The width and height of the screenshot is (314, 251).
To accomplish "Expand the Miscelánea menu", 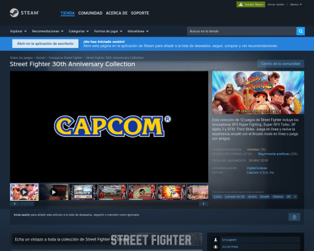I will coord(138,31).
